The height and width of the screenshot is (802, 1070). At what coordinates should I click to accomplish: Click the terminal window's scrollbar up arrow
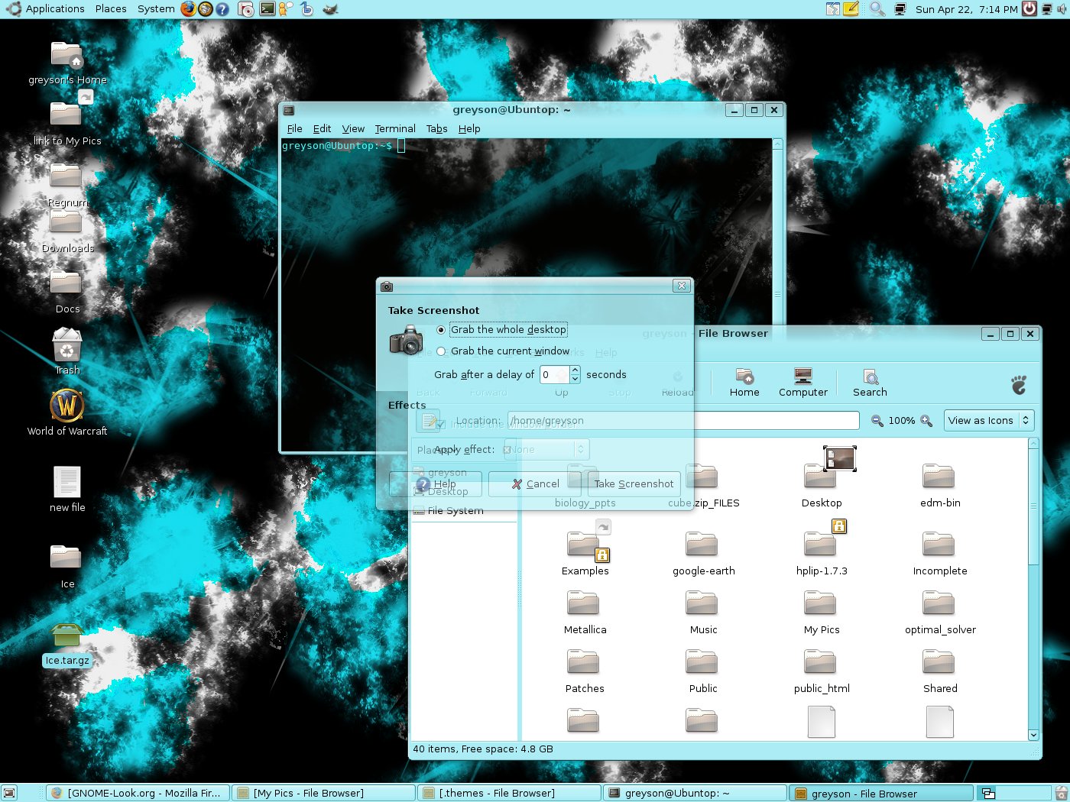(777, 144)
